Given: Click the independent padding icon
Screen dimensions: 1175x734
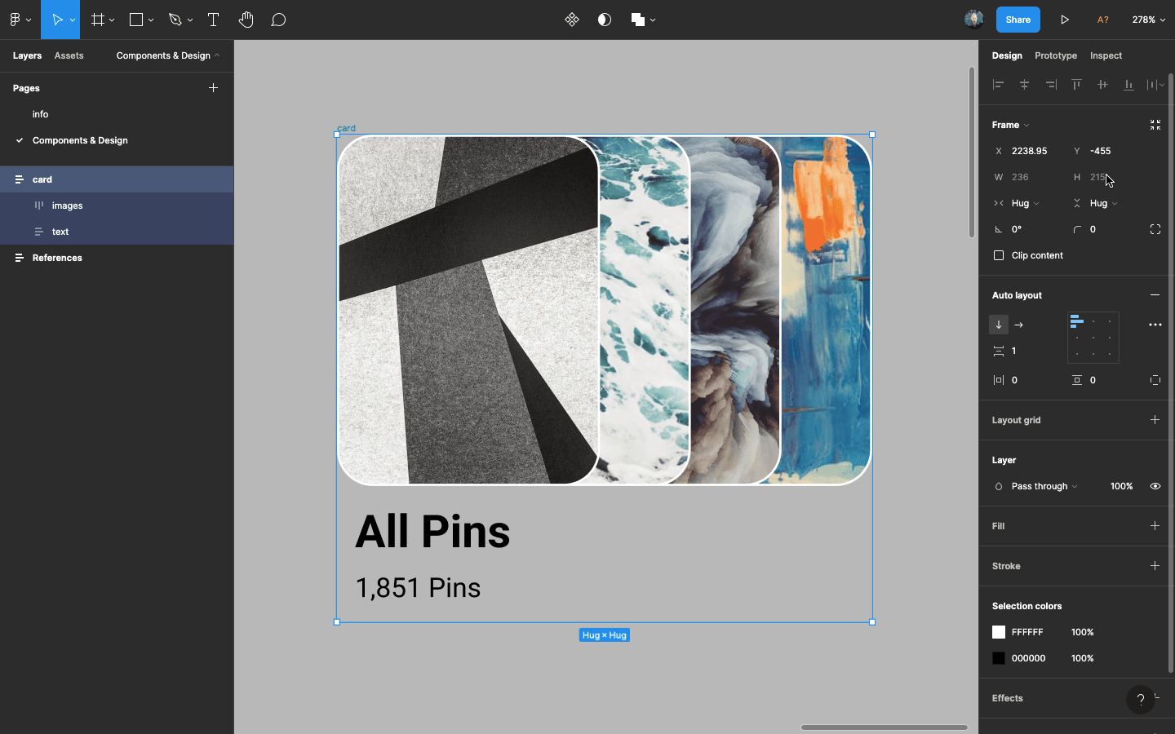Looking at the screenshot, I should pyautogui.click(x=1155, y=380).
